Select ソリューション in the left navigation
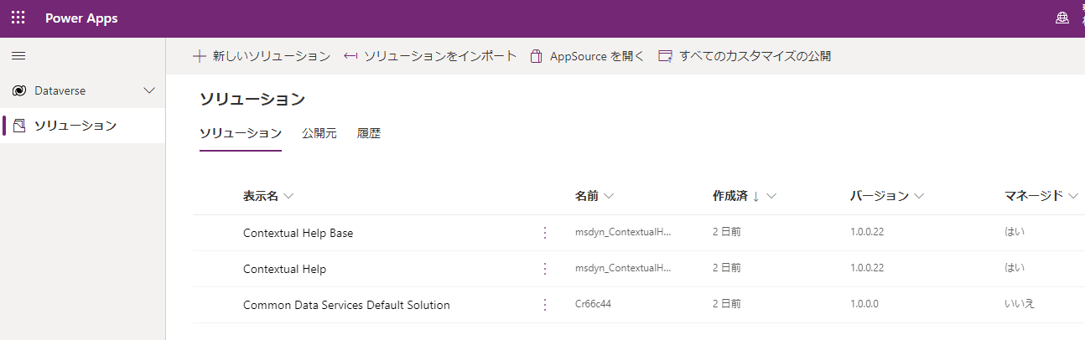This screenshot has width=1085, height=340. [82, 126]
